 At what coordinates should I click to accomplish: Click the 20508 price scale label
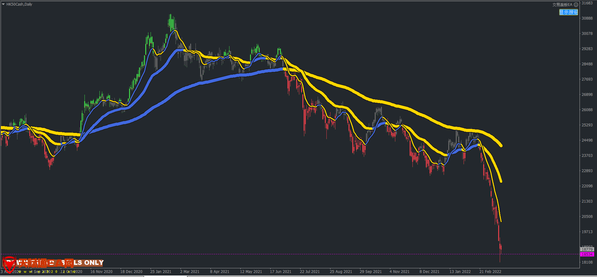(x=587, y=217)
